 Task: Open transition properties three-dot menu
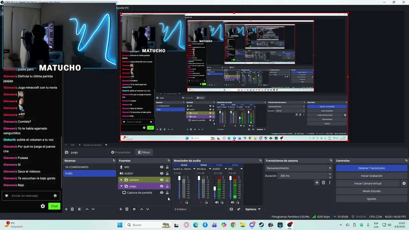[x=329, y=183]
